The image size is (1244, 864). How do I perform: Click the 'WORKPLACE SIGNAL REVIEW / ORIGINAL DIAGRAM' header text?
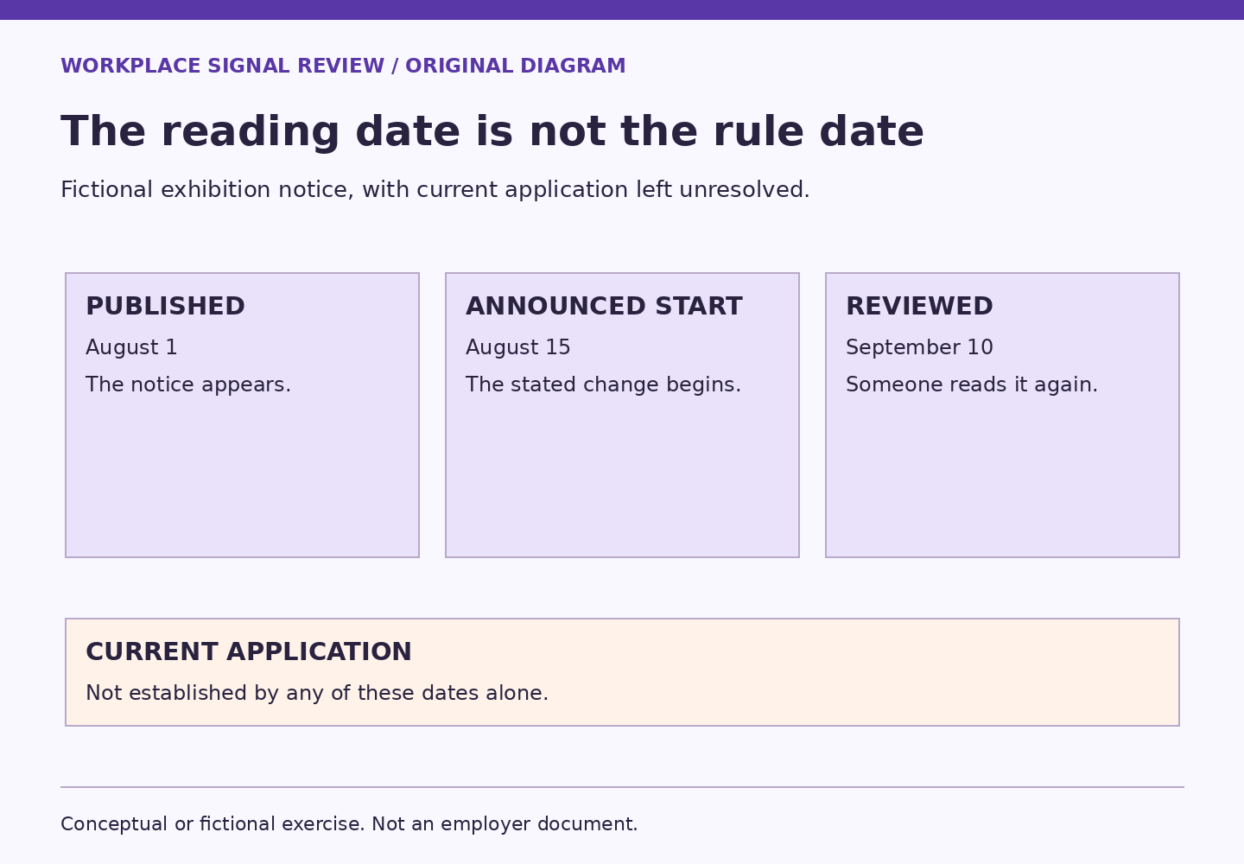pos(343,67)
